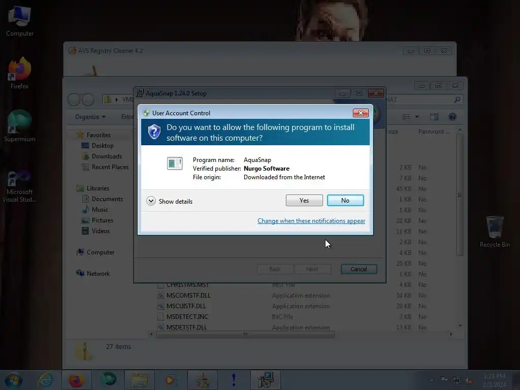
Task: Switch to Firefox on the taskbar
Action: click(x=77, y=380)
